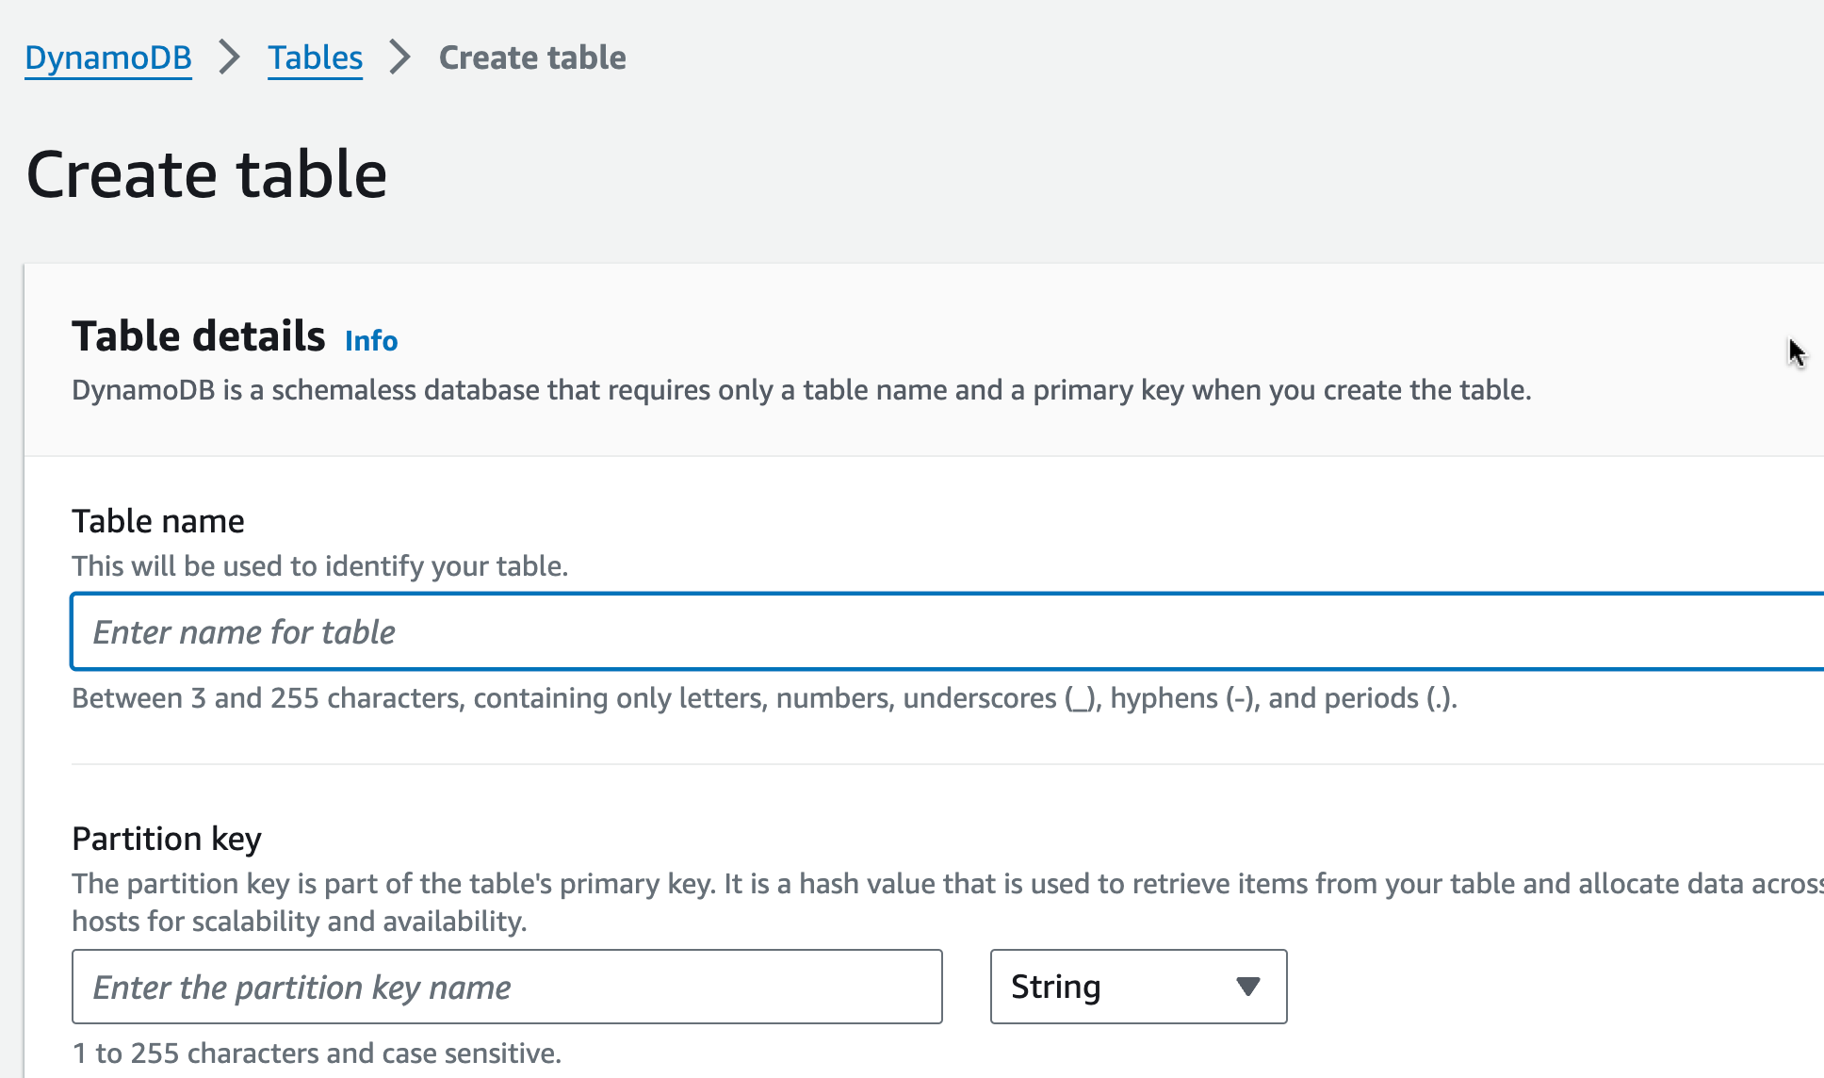Click the Table details section heading
Image resolution: width=1824 pixels, height=1078 pixels.
[x=198, y=336]
